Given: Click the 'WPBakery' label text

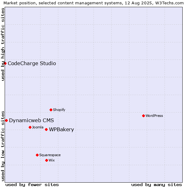Looking at the screenshot, I should [61, 130].
